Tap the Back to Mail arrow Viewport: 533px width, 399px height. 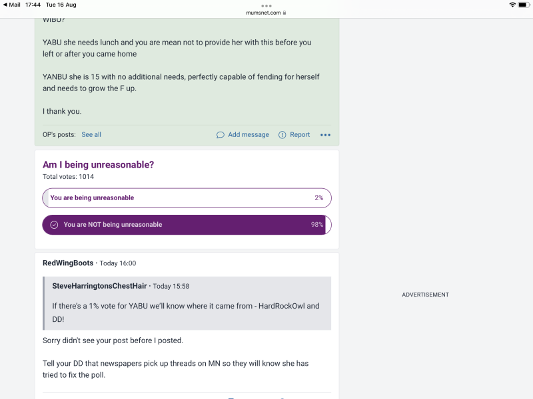tap(5, 5)
